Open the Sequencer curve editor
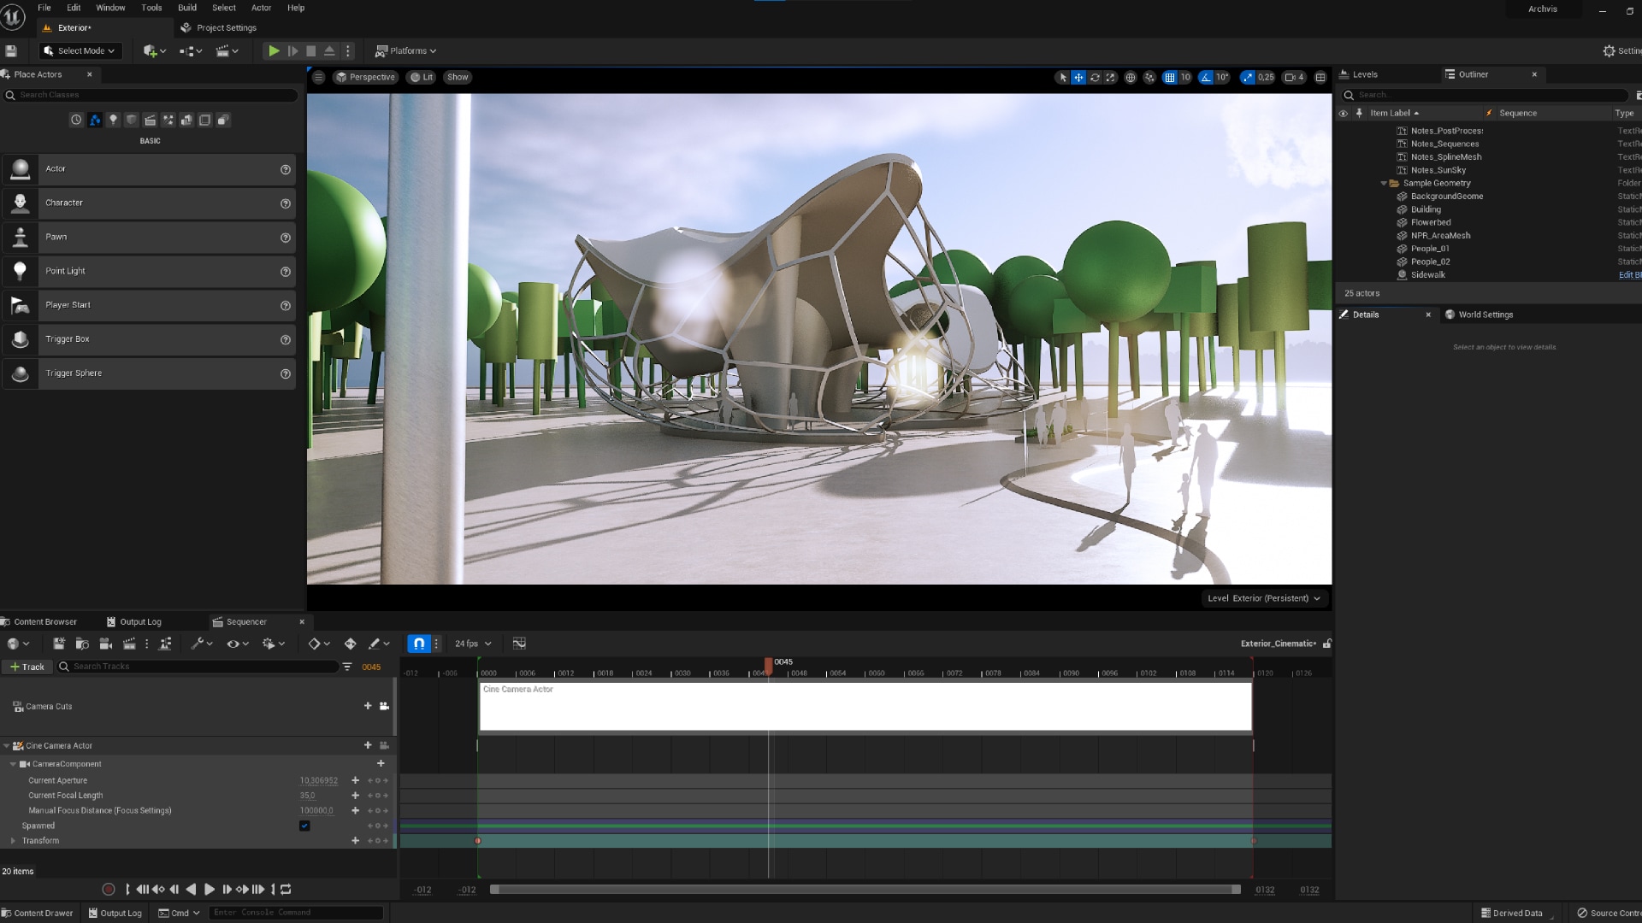 (x=519, y=644)
